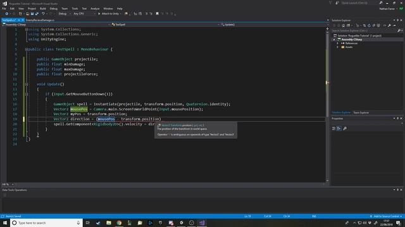Click the clock in the system tray

(387, 223)
